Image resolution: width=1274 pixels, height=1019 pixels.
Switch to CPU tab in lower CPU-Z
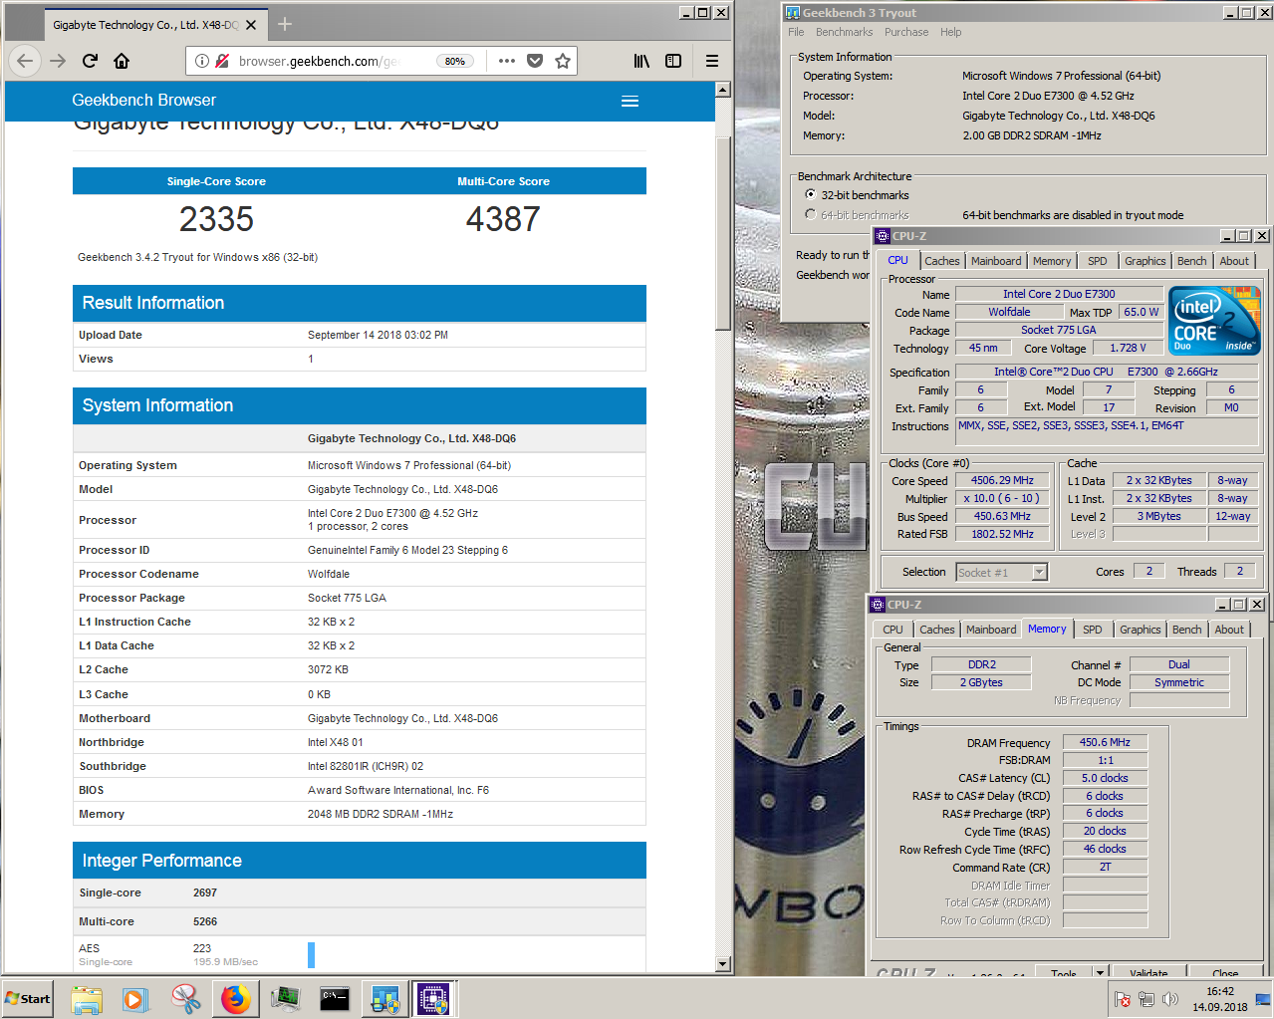892,630
